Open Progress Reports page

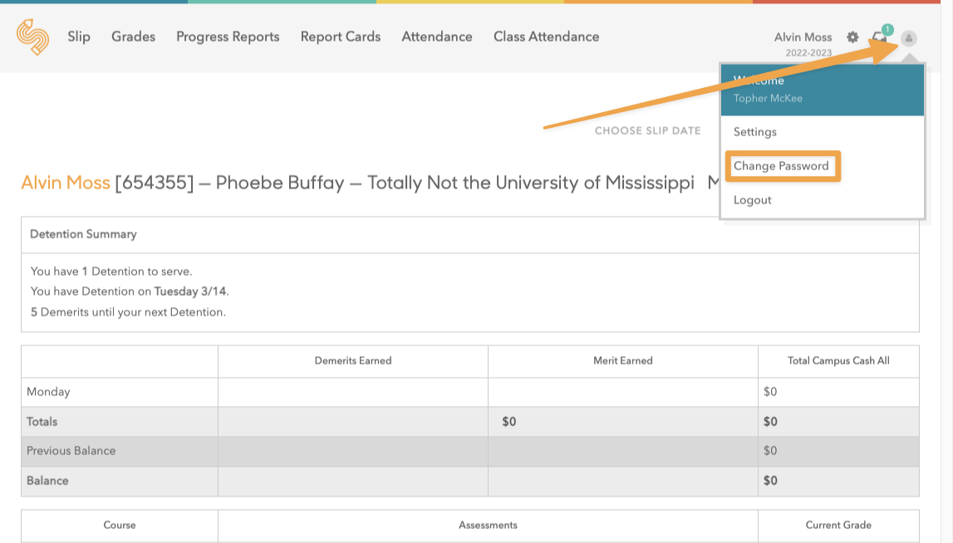228,37
